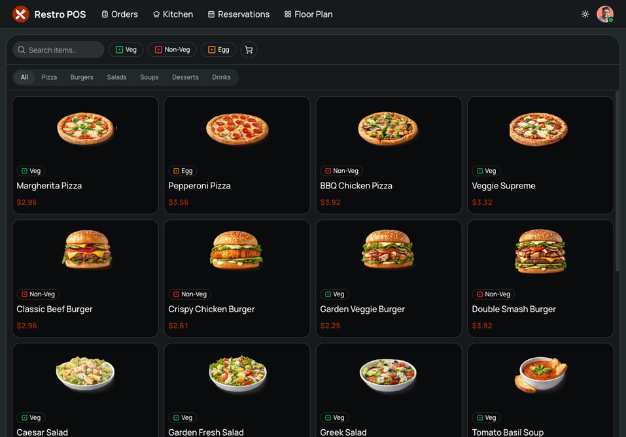Viewport: 626px width, 437px height.
Task: Click the Veg badge on Caesar Salad
Action: 31,418
